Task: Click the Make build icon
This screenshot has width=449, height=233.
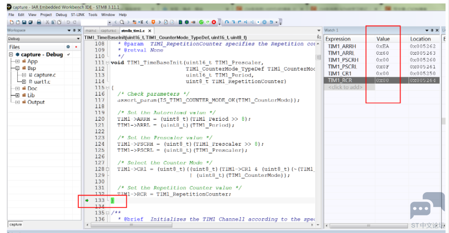Action: pos(187,22)
